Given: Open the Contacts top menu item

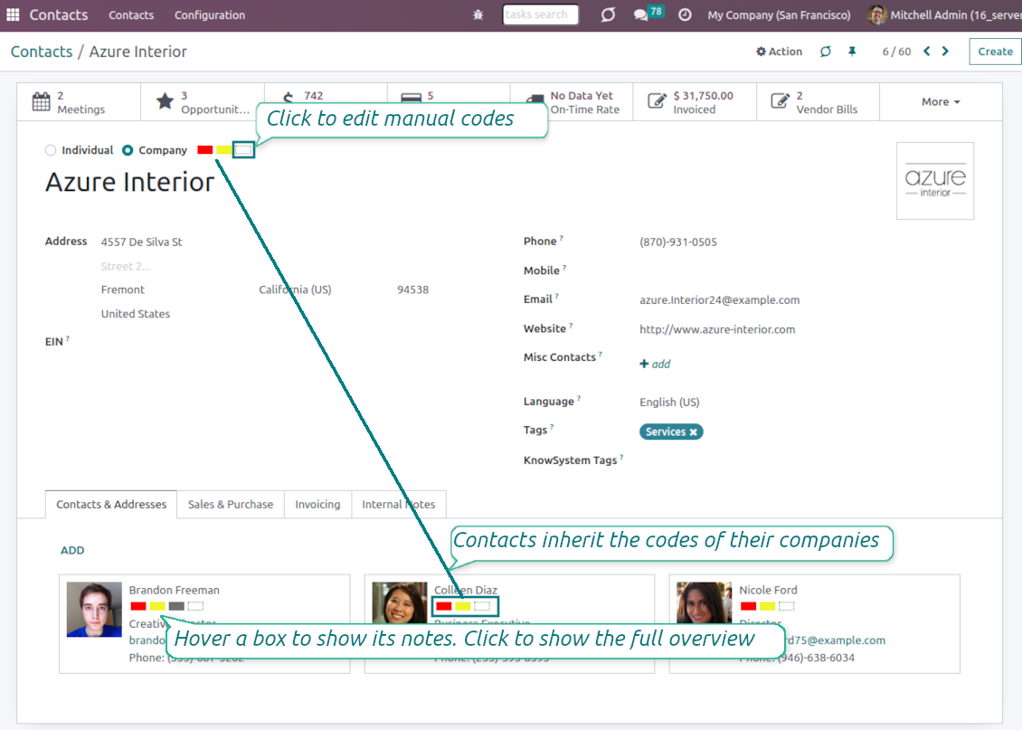Looking at the screenshot, I should pos(131,15).
